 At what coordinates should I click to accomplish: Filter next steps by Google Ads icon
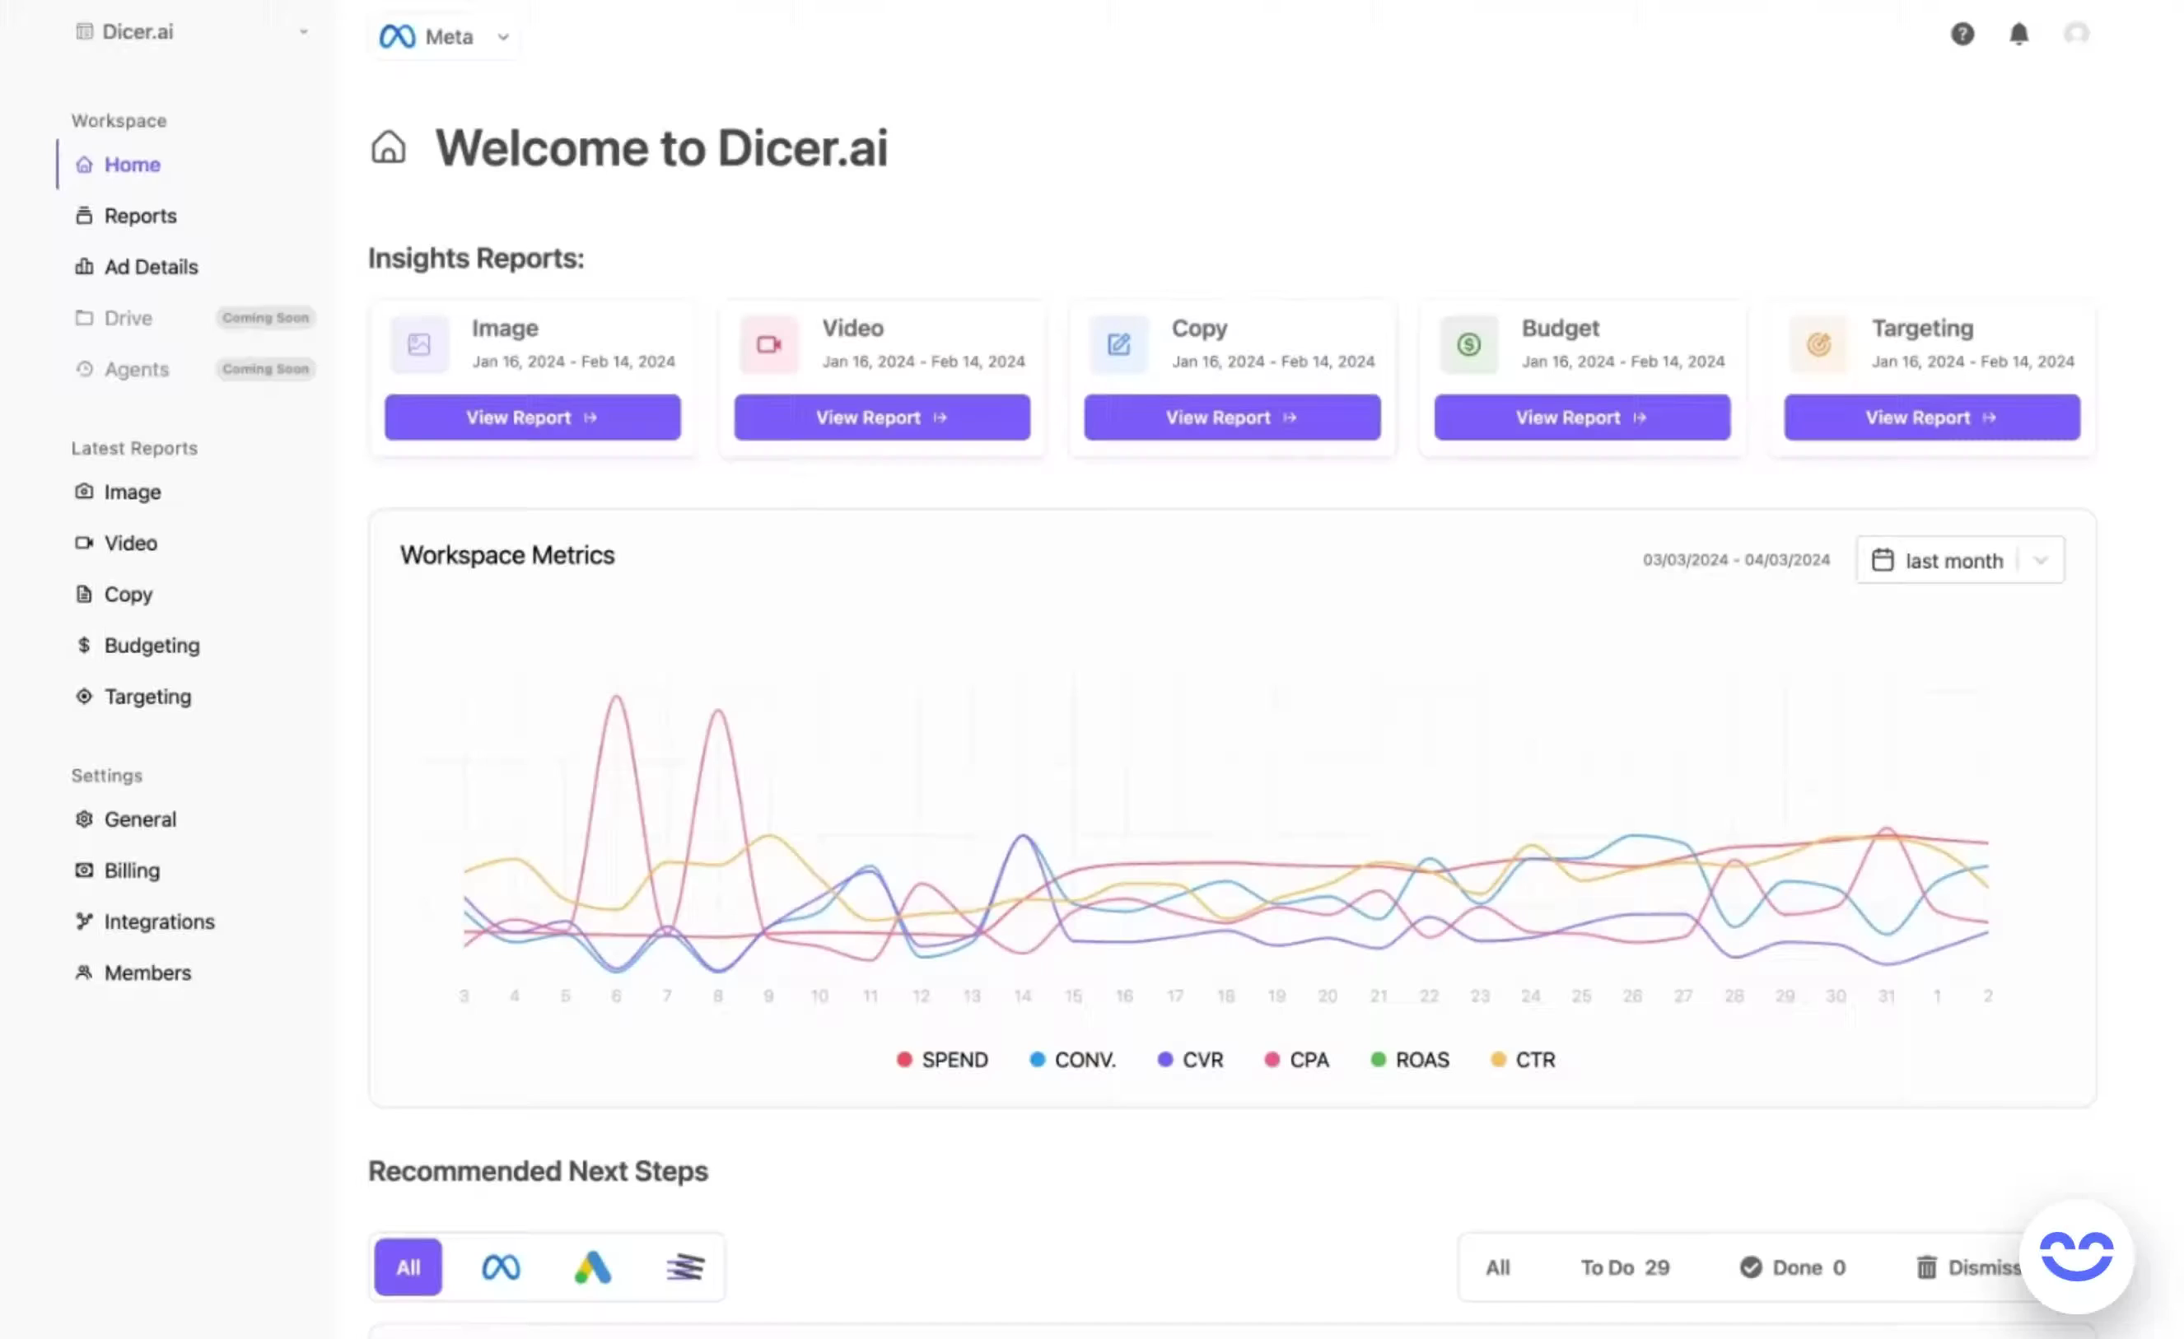click(x=593, y=1267)
